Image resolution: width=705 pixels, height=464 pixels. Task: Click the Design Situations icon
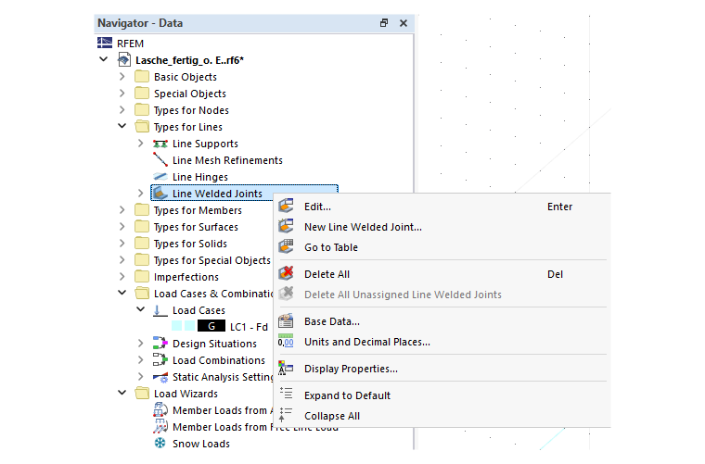click(x=160, y=344)
